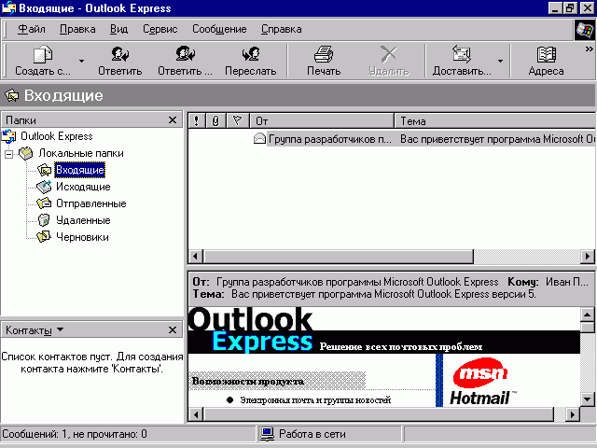Open the Вид menu

pos(118,29)
